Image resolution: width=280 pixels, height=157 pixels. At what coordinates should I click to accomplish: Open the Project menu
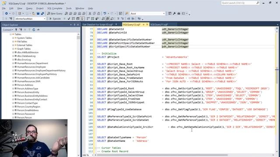(x=40, y=8)
